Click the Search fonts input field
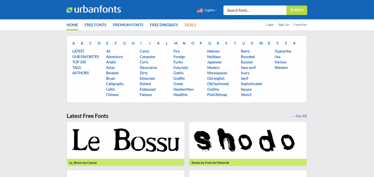 (x=255, y=10)
